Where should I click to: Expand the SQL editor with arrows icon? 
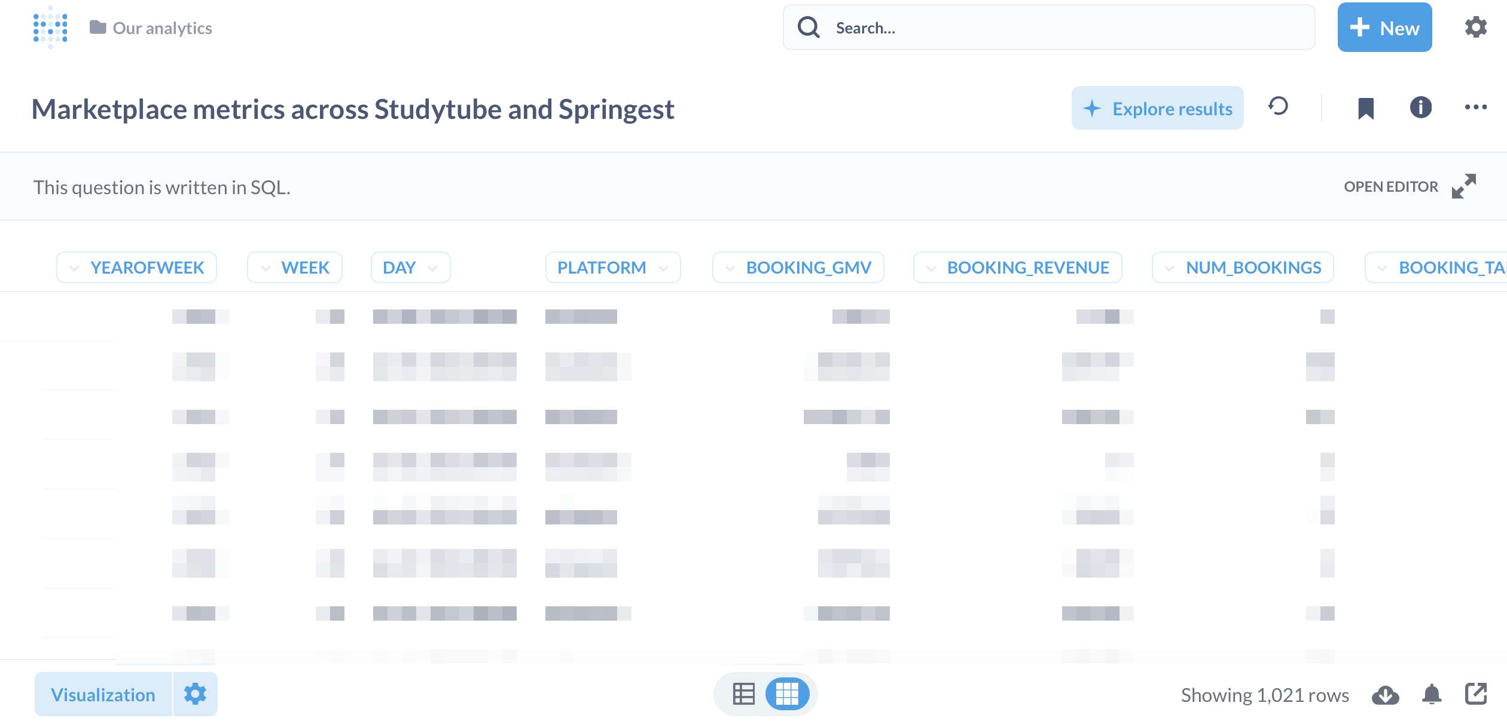(1464, 186)
